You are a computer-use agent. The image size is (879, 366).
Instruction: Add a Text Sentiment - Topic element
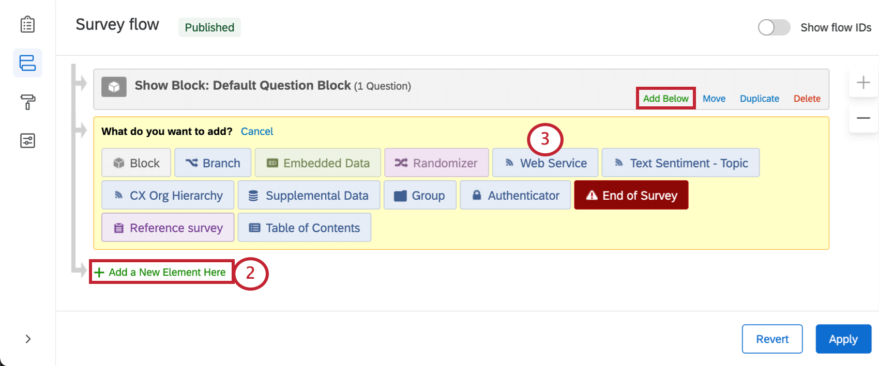(x=680, y=163)
